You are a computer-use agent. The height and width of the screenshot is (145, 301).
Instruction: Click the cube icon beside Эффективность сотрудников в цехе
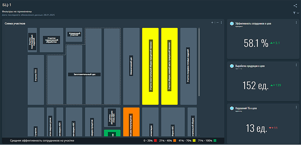coord(232,23)
